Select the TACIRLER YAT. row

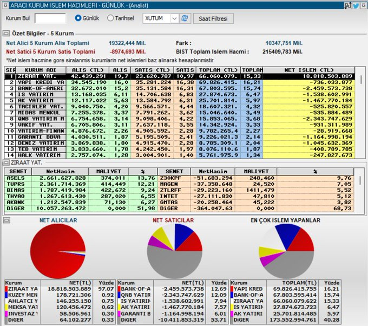pyautogui.click(x=180, y=107)
